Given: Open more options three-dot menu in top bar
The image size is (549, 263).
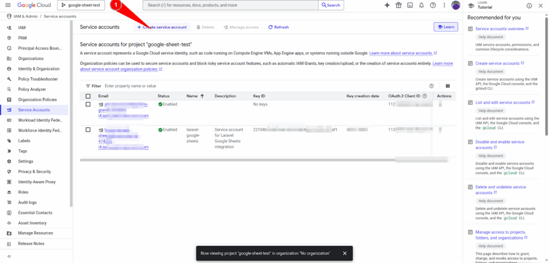Looking at the screenshot, I should (443, 5).
